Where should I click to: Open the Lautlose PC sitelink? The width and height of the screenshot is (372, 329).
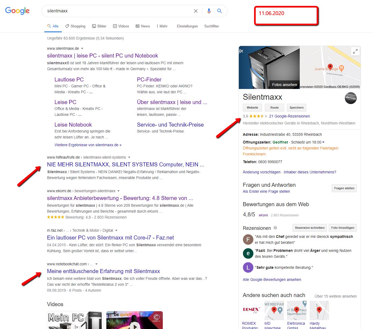69,80
